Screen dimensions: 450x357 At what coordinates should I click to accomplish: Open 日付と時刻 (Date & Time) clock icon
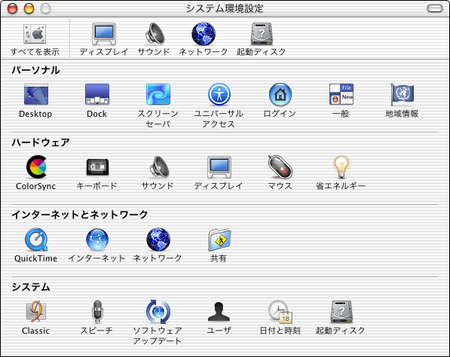tap(280, 312)
